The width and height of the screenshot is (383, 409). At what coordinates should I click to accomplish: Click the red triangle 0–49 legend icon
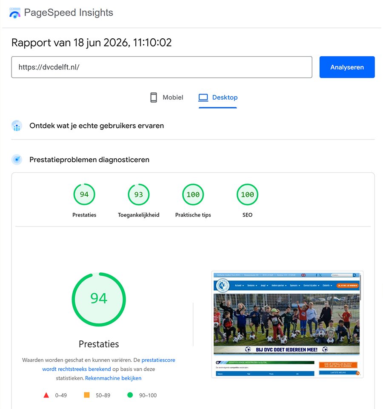pos(46,395)
